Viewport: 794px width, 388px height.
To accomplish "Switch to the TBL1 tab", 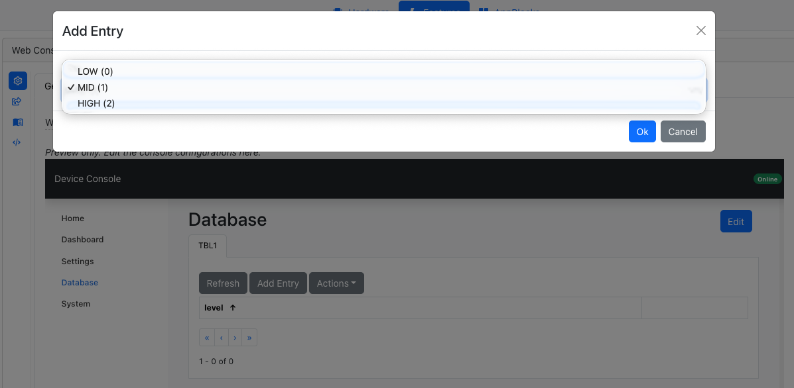I will click(207, 245).
